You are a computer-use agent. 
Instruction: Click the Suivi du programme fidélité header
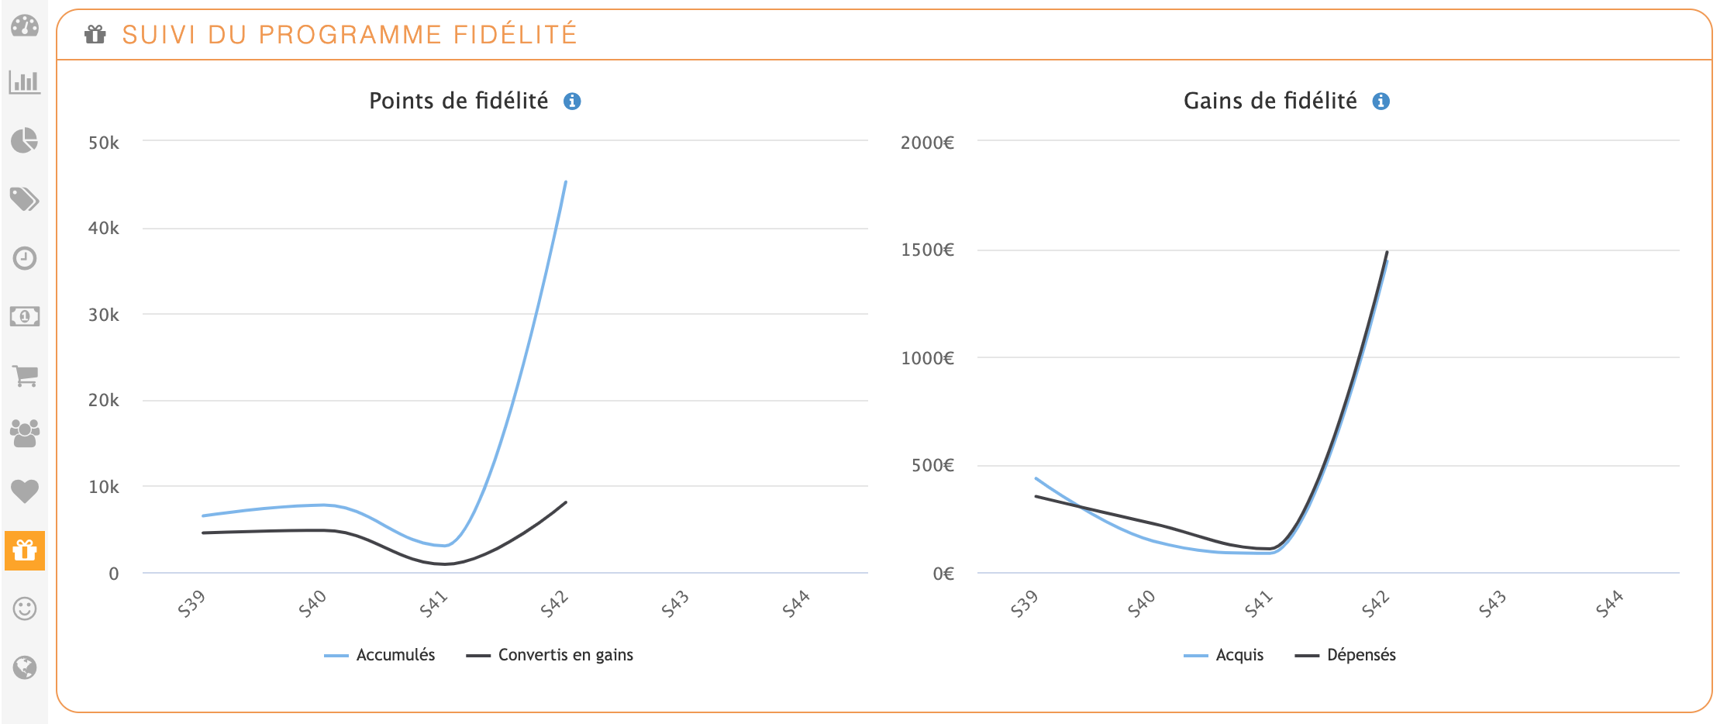(x=350, y=35)
